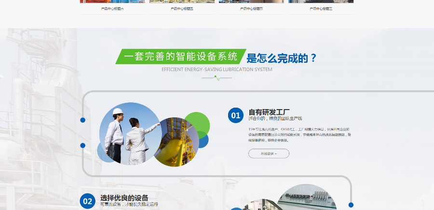Open product link 产品中心标题四

coord(251,9)
